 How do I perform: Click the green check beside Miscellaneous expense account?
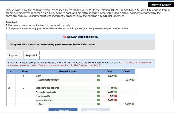pos(98,88)
